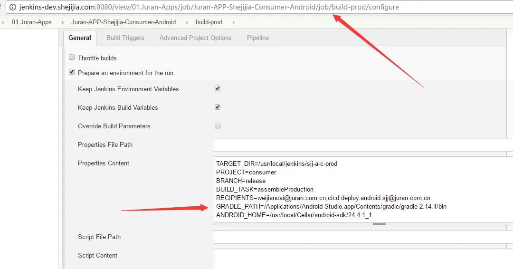
Task: Expand the arrow after build-prod breadcrumb
Action: [233, 22]
